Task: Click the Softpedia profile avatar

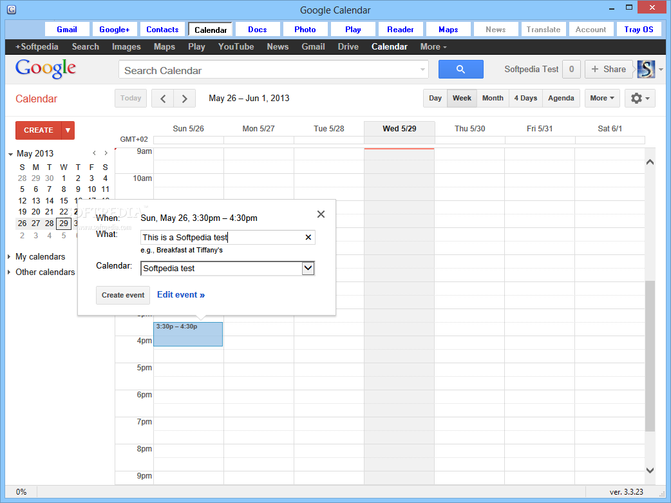Action: pos(646,69)
